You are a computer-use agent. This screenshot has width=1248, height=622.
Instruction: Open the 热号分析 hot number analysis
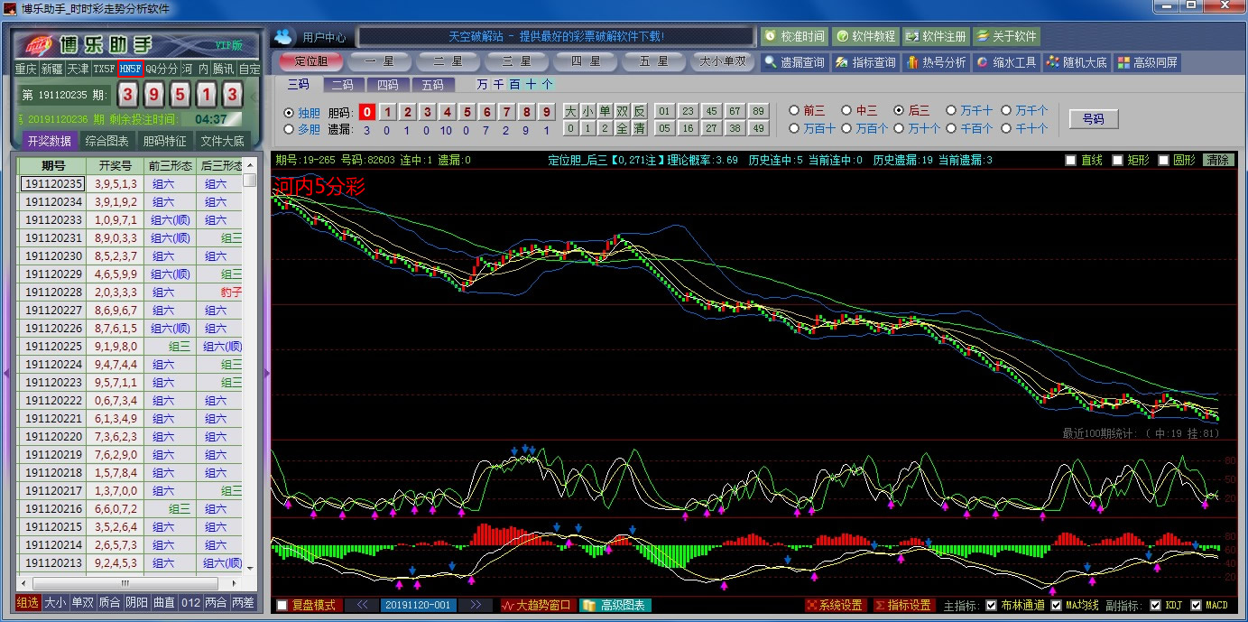click(x=936, y=62)
